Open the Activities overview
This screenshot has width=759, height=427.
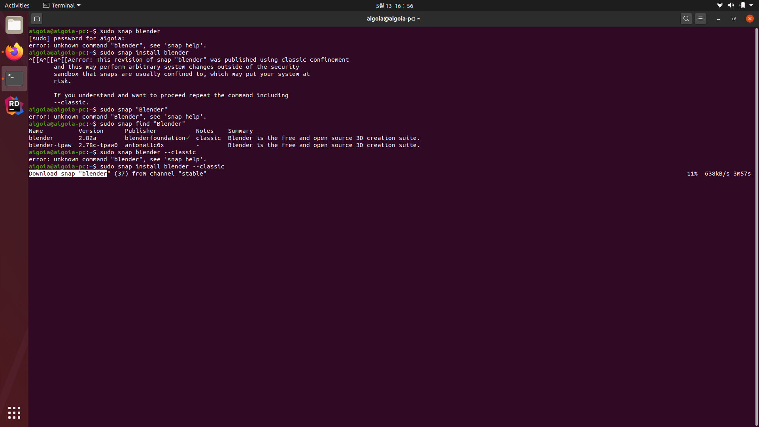point(17,6)
